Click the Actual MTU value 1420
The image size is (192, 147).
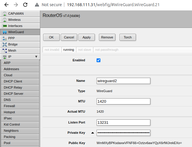100,111
